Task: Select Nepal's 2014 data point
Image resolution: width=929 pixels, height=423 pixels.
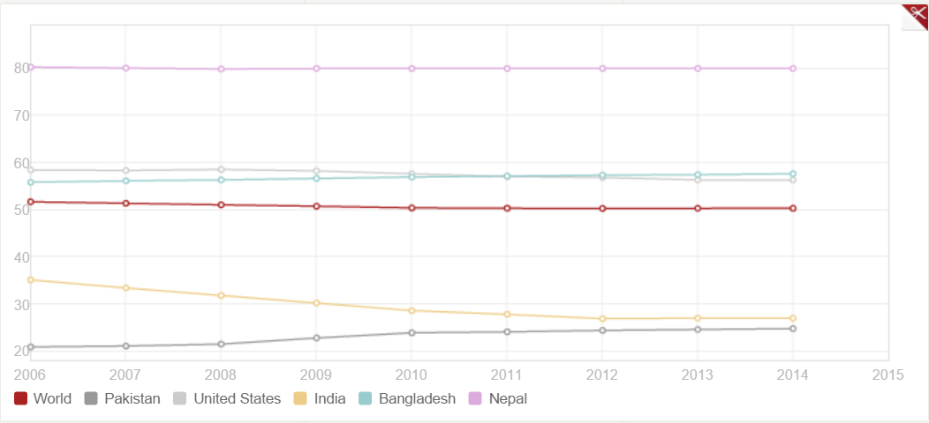Action: [793, 69]
